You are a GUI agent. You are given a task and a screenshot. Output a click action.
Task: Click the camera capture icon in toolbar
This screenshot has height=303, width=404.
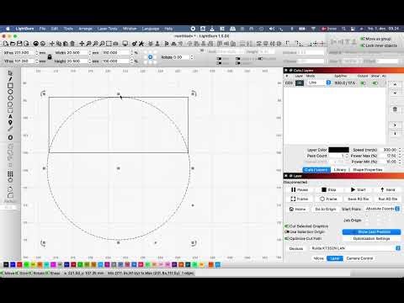[115, 44]
